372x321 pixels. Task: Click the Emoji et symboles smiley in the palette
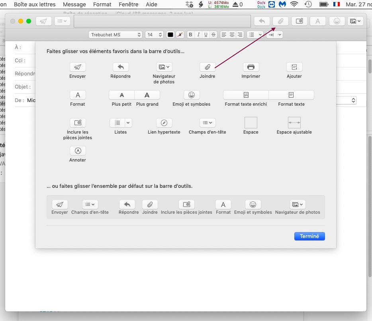click(x=192, y=95)
